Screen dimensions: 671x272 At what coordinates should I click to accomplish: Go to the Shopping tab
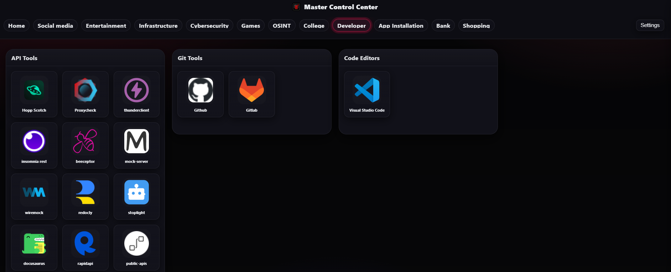pos(476,26)
